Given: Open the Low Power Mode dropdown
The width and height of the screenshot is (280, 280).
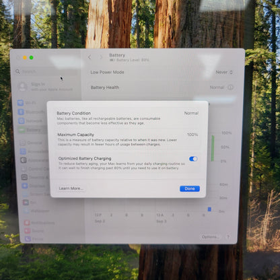Looking at the screenshot, I should (x=224, y=72).
